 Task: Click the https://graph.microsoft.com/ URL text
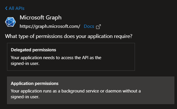pyautogui.click(x=50, y=27)
